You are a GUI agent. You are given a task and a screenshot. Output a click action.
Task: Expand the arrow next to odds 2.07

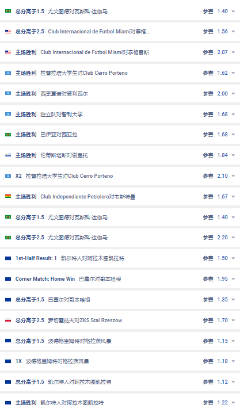pyautogui.click(x=233, y=52)
